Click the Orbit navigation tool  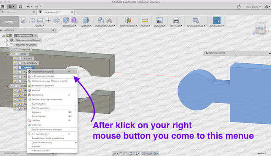[x=114, y=153]
